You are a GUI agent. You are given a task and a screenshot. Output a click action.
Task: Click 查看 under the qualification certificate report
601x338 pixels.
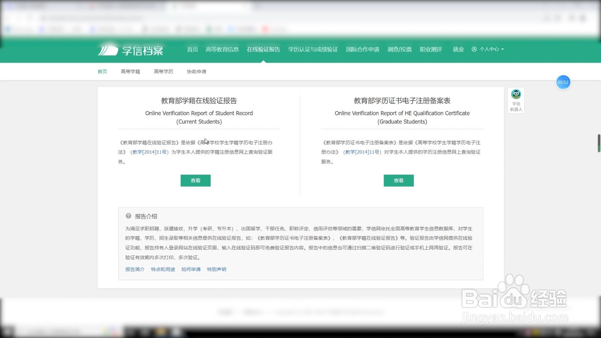tap(399, 180)
